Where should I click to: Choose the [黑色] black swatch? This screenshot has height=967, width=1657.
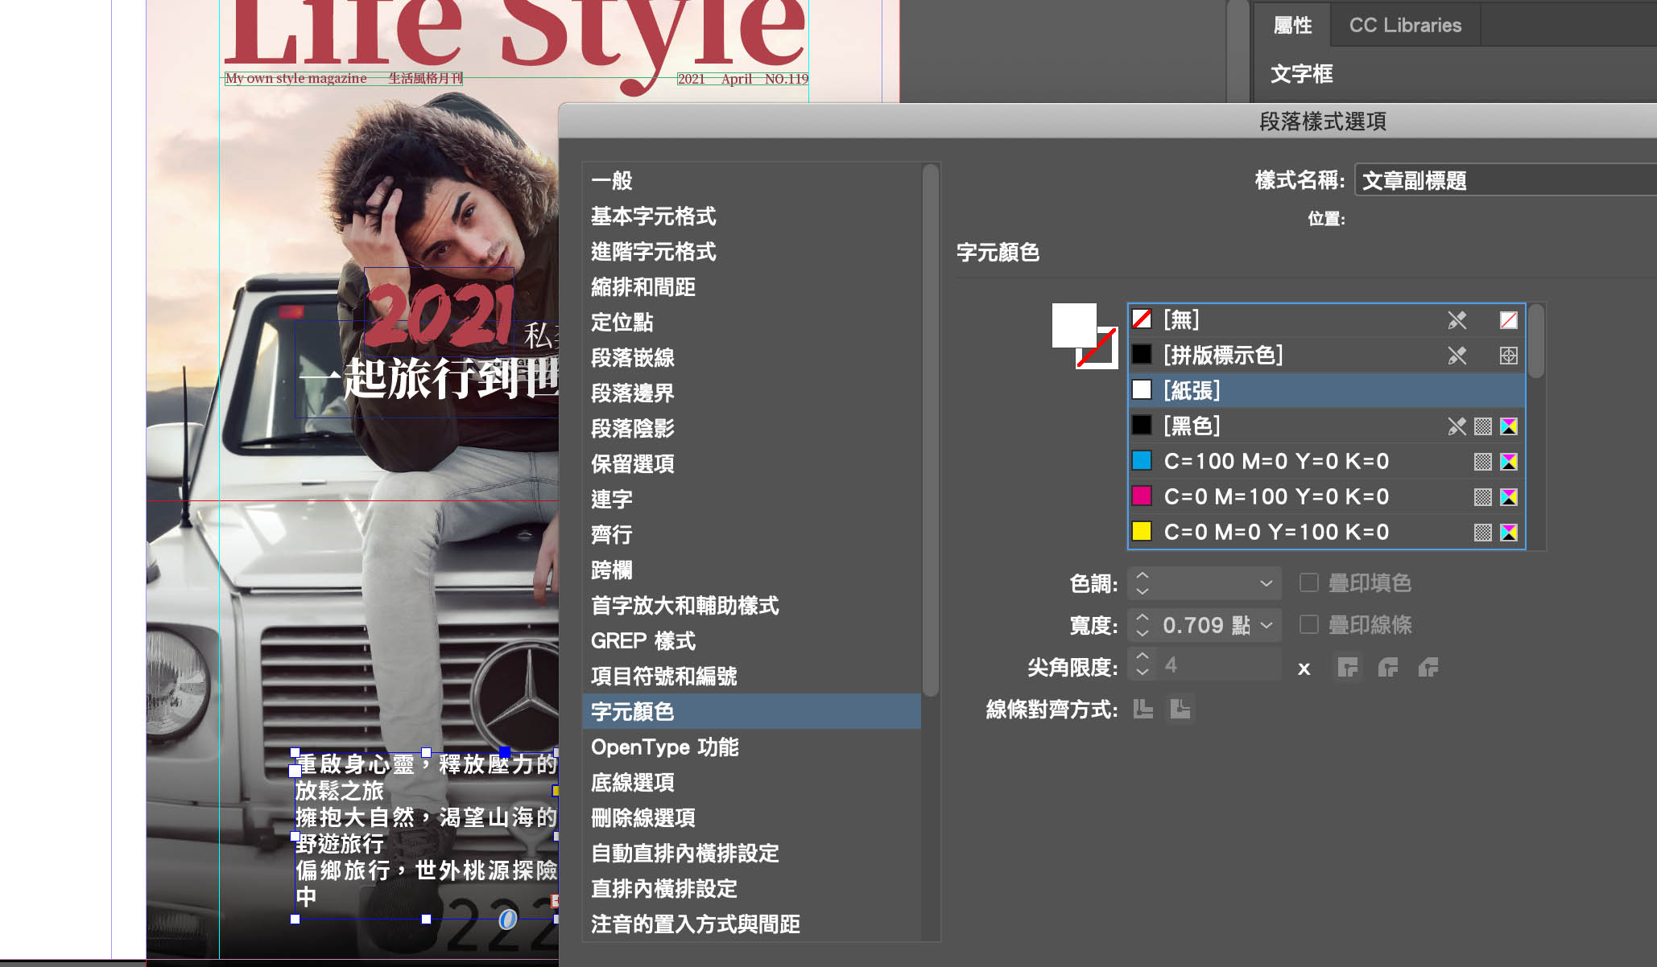[1192, 426]
